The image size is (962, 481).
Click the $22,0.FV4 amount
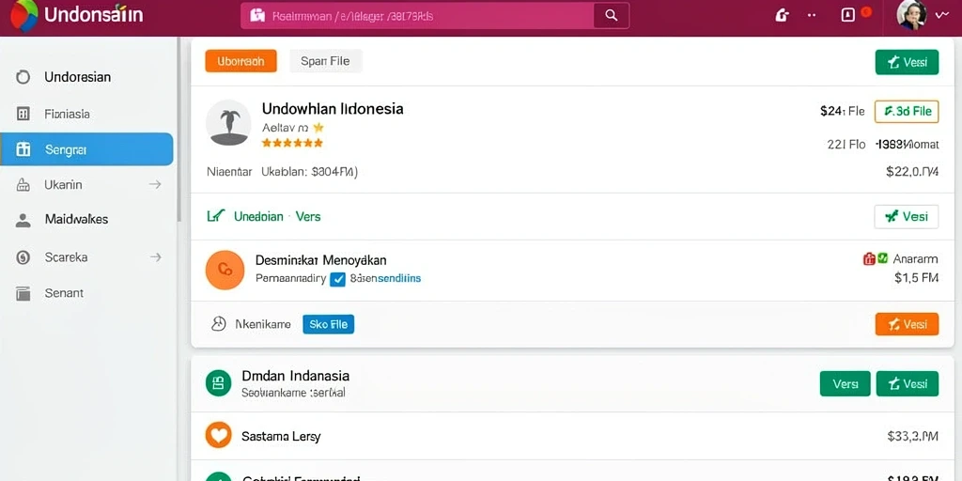point(912,172)
